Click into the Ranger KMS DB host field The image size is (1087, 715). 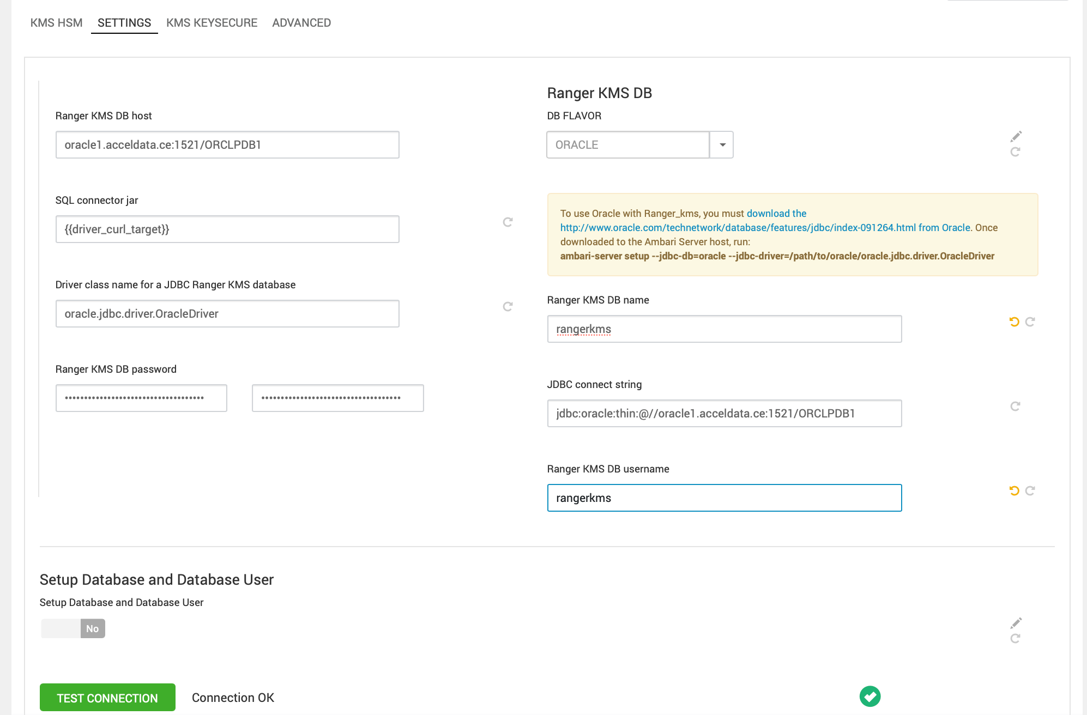click(x=227, y=145)
